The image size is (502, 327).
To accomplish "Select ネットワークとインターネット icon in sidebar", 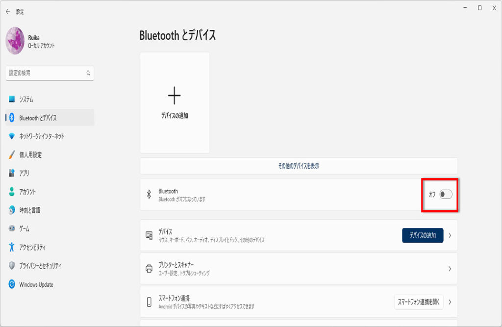I will [12, 136].
